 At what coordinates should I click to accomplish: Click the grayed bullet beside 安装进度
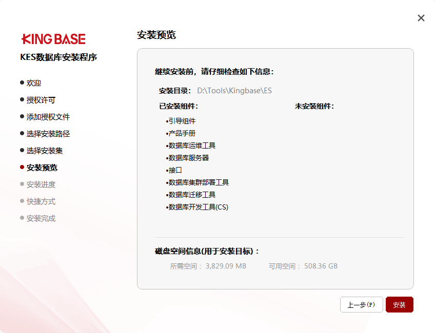(22, 184)
